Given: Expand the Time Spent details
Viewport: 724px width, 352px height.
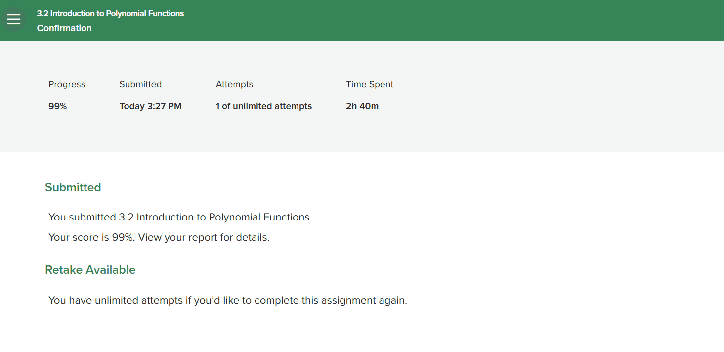Looking at the screenshot, I should (x=370, y=84).
